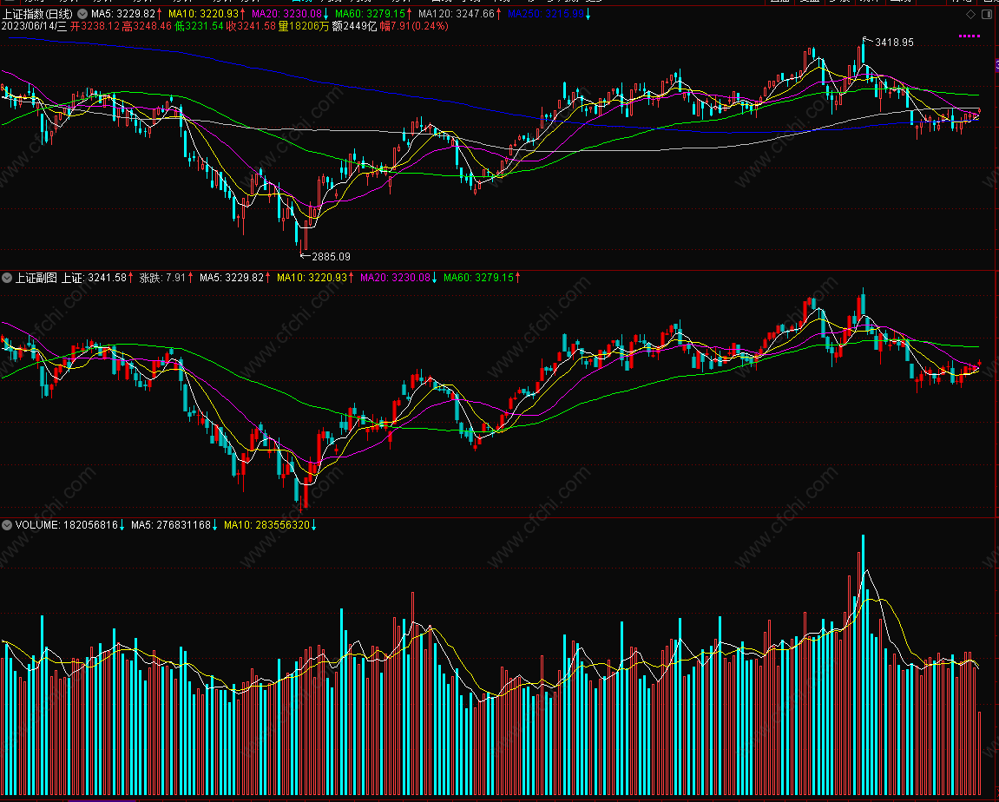Click the date 2023/06/14/三
999x802 pixels.
point(34,26)
